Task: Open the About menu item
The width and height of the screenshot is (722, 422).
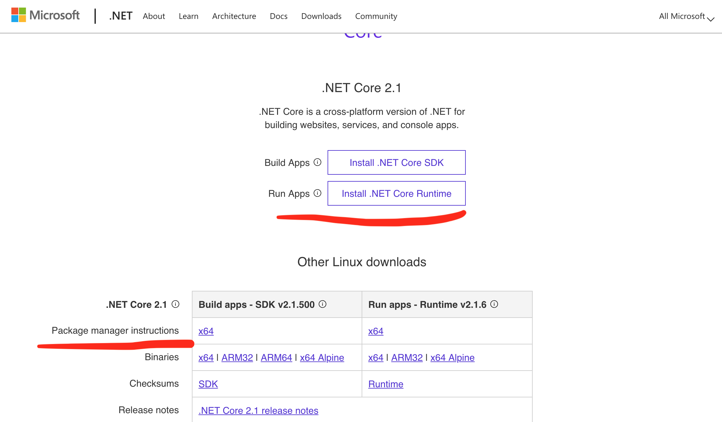Action: point(154,16)
